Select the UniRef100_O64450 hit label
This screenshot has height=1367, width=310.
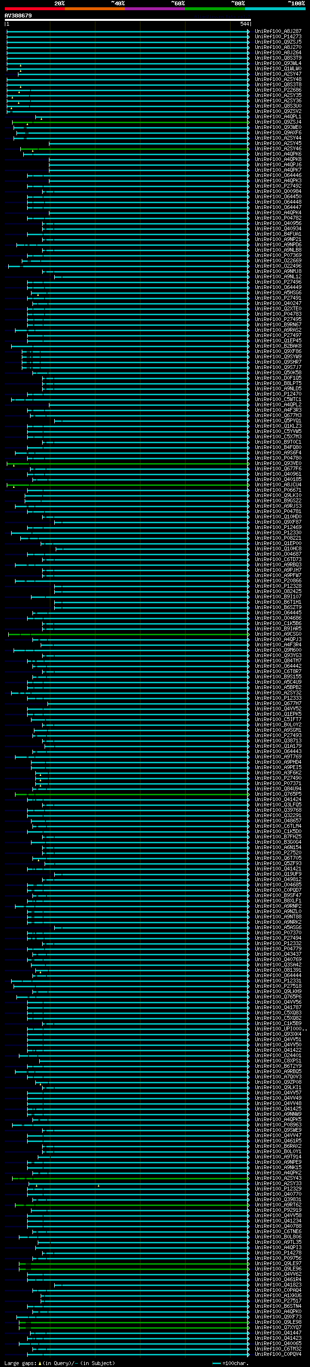point(278,196)
